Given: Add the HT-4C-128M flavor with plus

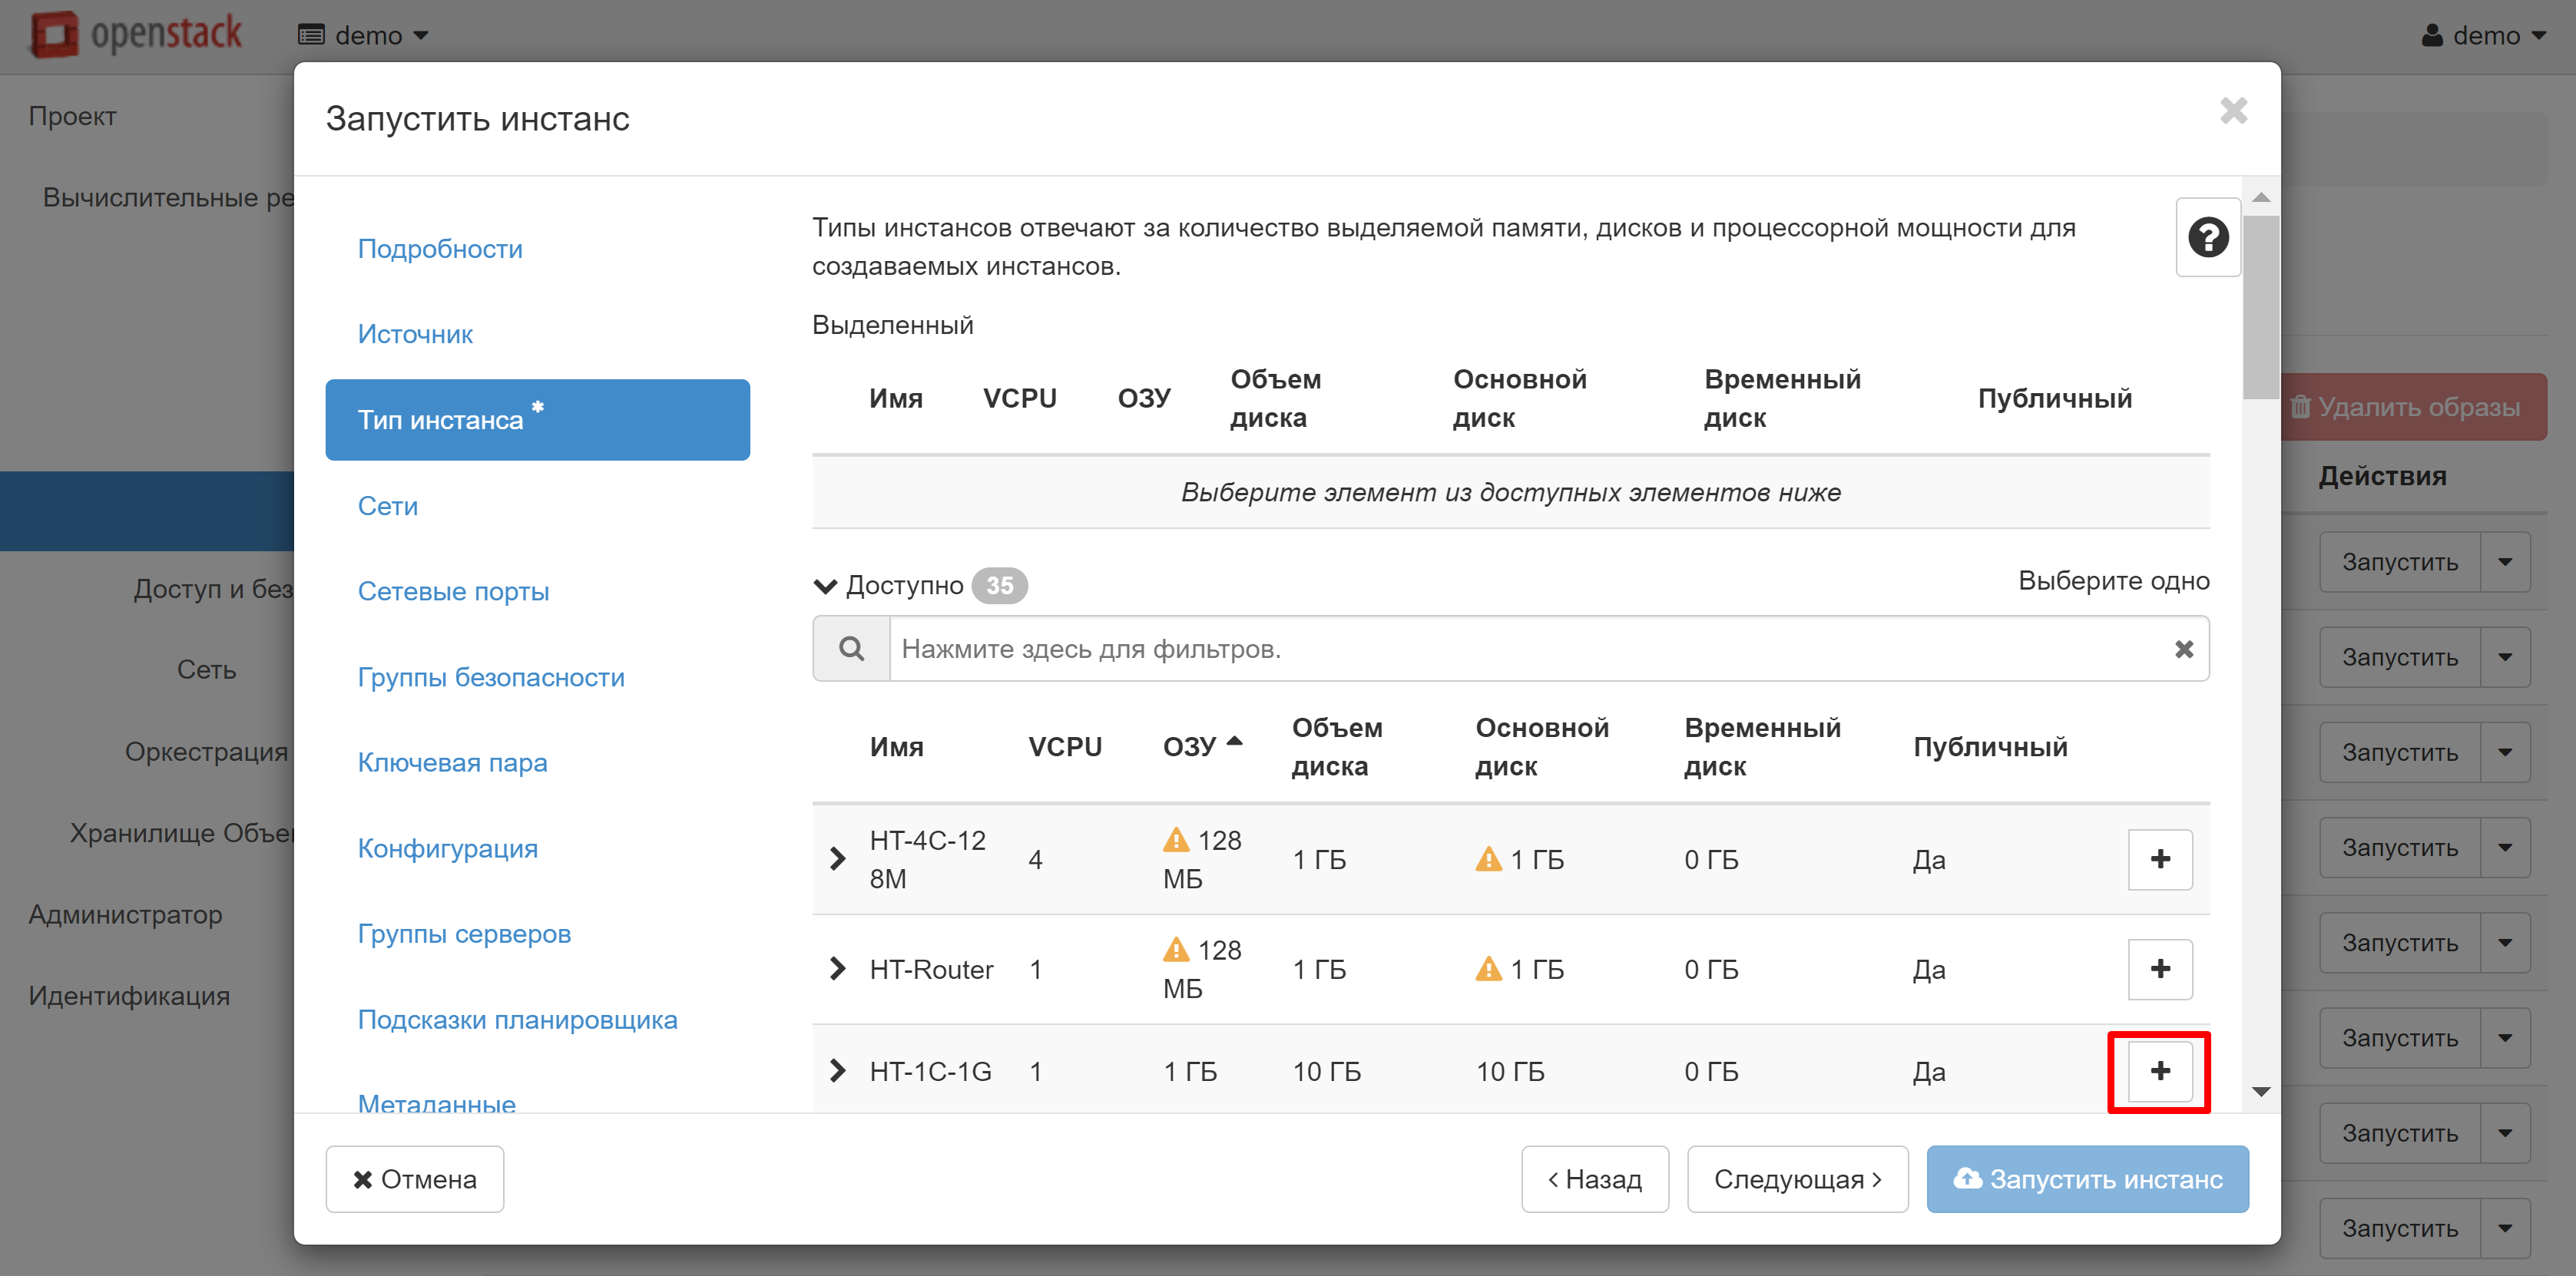Looking at the screenshot, I should (2160, 859).
